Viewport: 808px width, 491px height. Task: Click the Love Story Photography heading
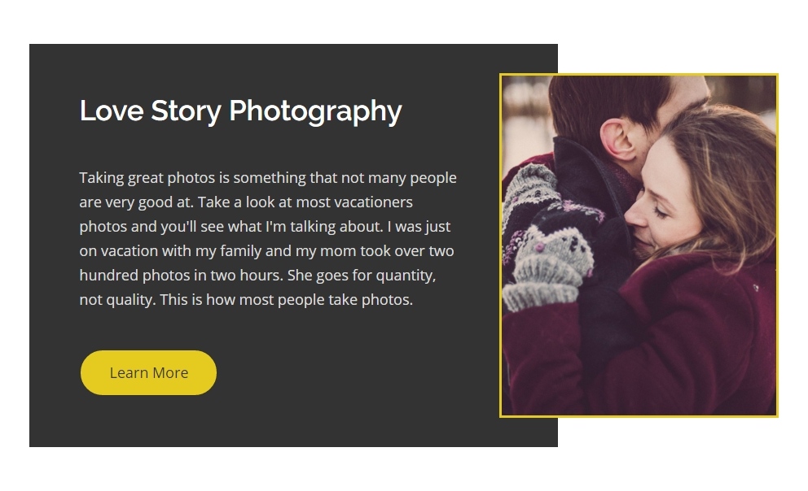coord(240,111)
